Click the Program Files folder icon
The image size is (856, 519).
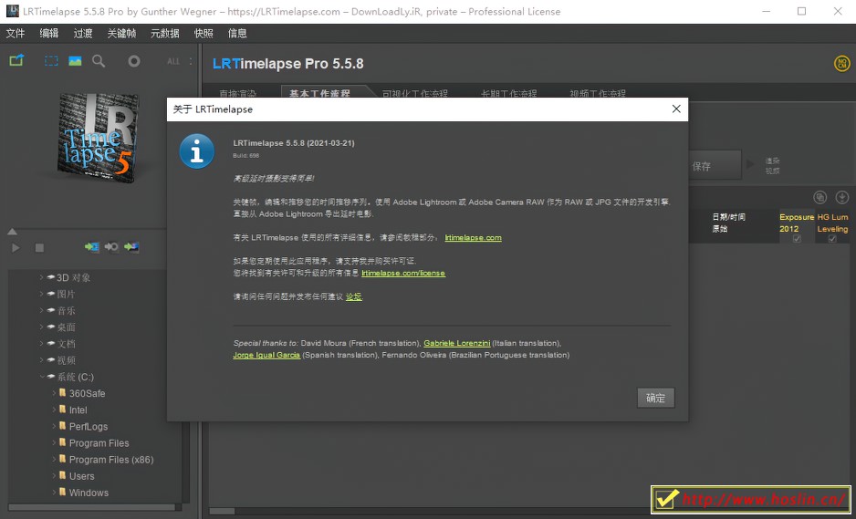(x=62, y=442)
